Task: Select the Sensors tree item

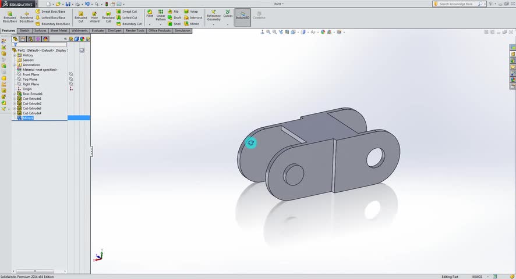Action: click(x=28, y=60)
